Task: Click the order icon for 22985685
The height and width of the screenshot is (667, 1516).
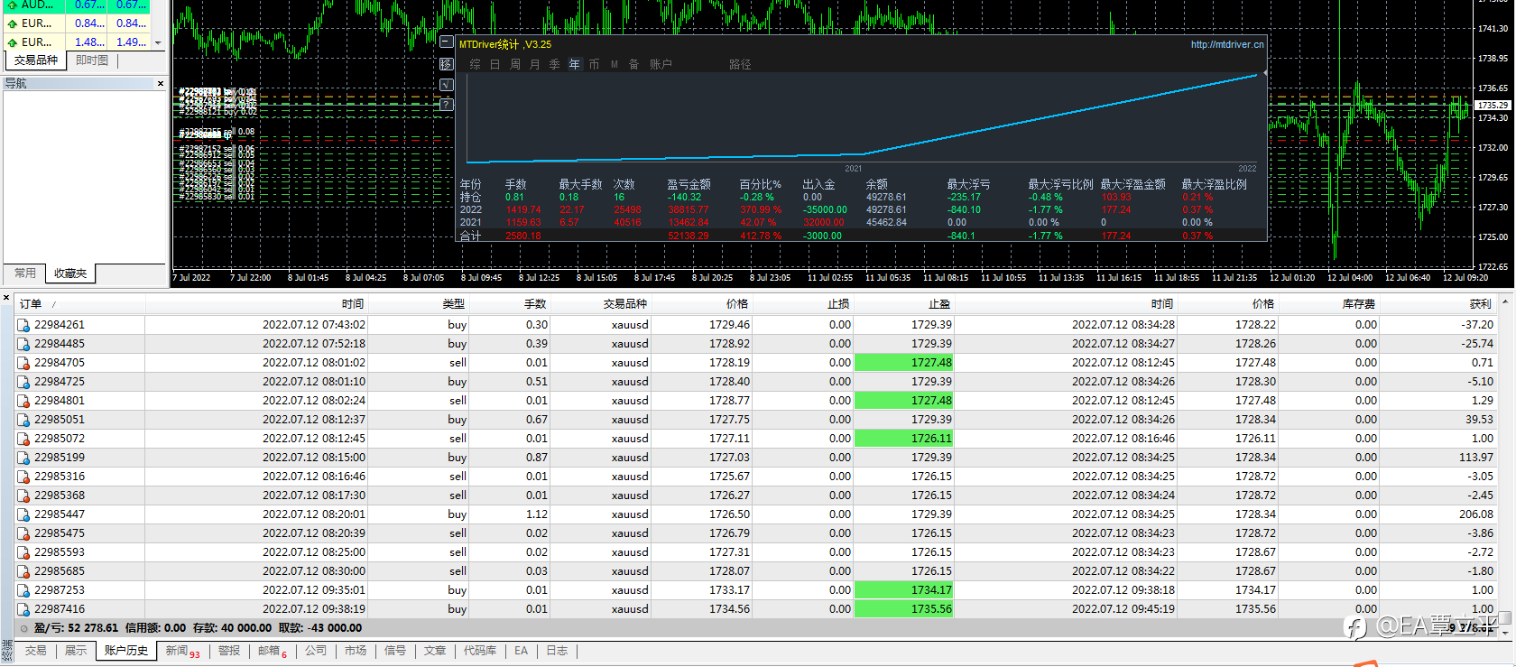Action: point(23,571)
